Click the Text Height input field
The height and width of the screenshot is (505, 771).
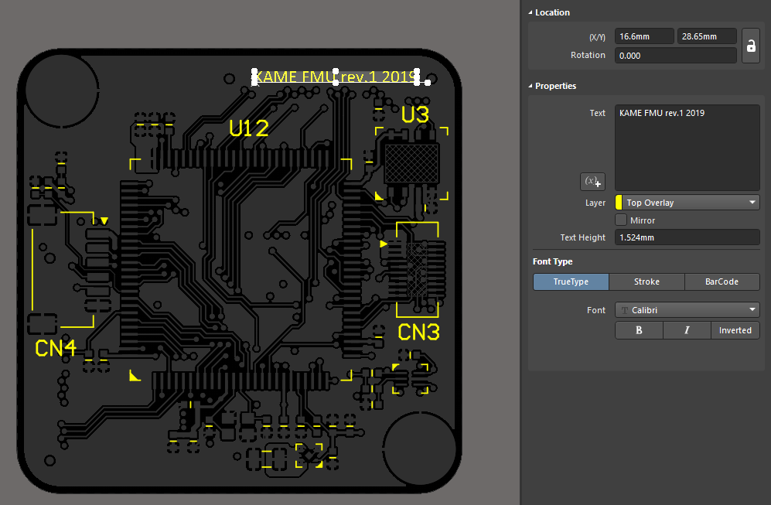pyautogui.click(x=687, y=238)
